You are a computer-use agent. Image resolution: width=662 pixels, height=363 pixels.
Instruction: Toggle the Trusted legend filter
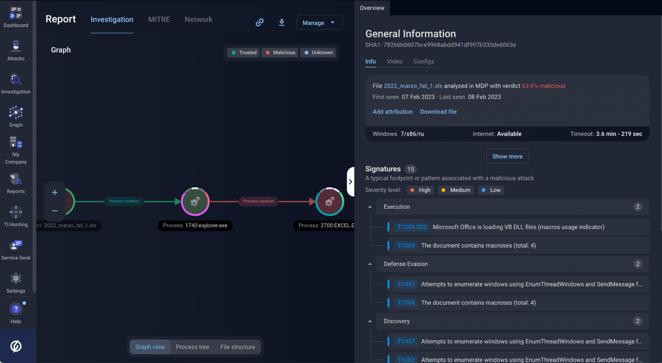pos(243,52)
